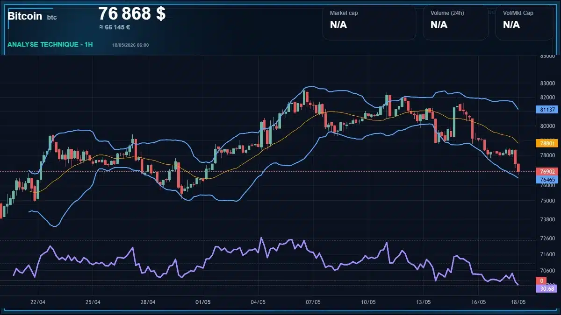Click the Bitcoin title text

pos(25,16)
